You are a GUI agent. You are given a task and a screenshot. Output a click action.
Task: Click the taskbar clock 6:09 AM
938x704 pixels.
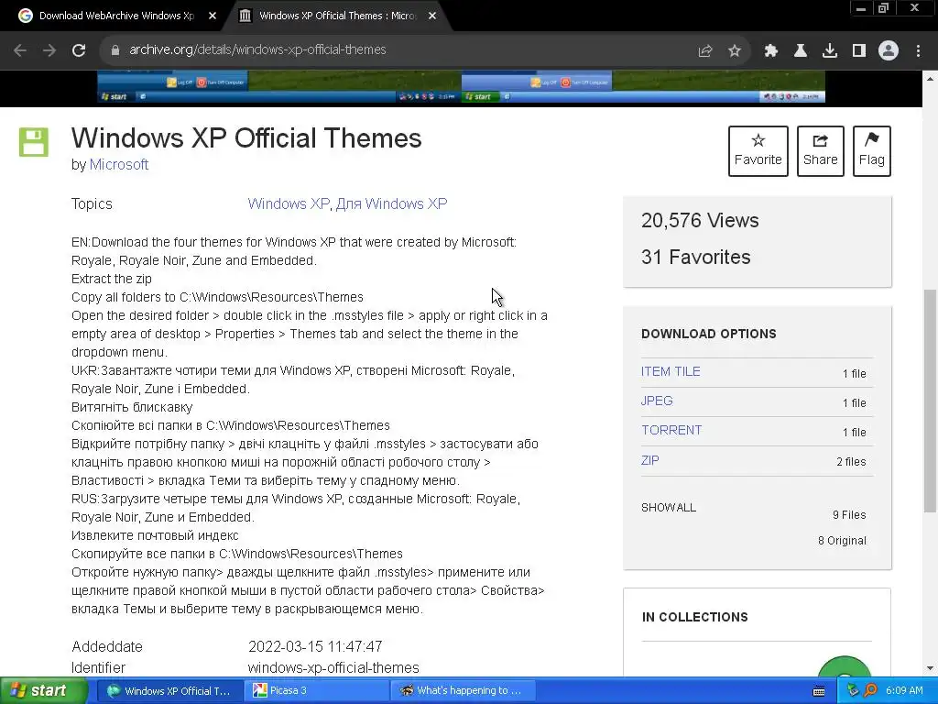(904, 691)
